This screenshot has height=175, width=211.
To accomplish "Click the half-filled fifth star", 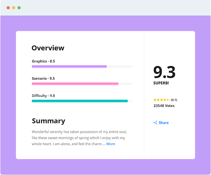I will tap(168, 100).
